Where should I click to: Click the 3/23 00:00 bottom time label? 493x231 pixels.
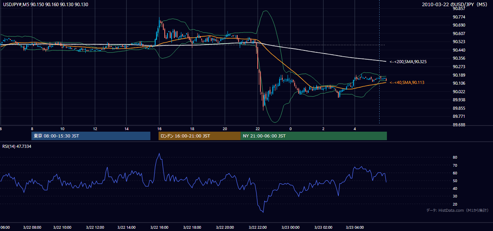290,228
